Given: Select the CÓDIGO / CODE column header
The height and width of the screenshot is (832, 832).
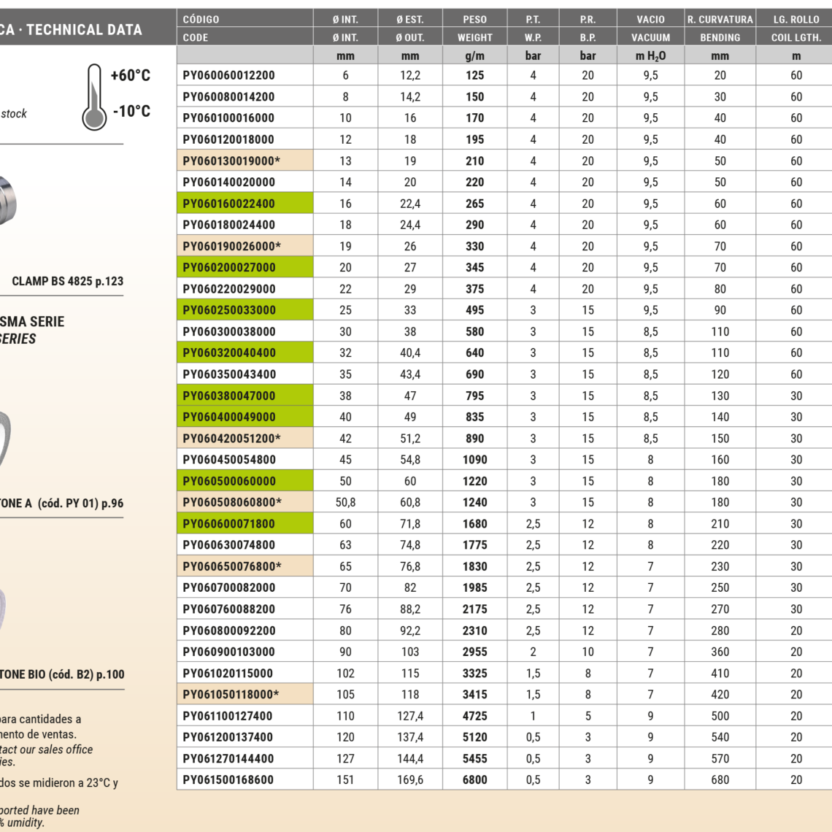Looking at the screenshot, I should point(244,28).
